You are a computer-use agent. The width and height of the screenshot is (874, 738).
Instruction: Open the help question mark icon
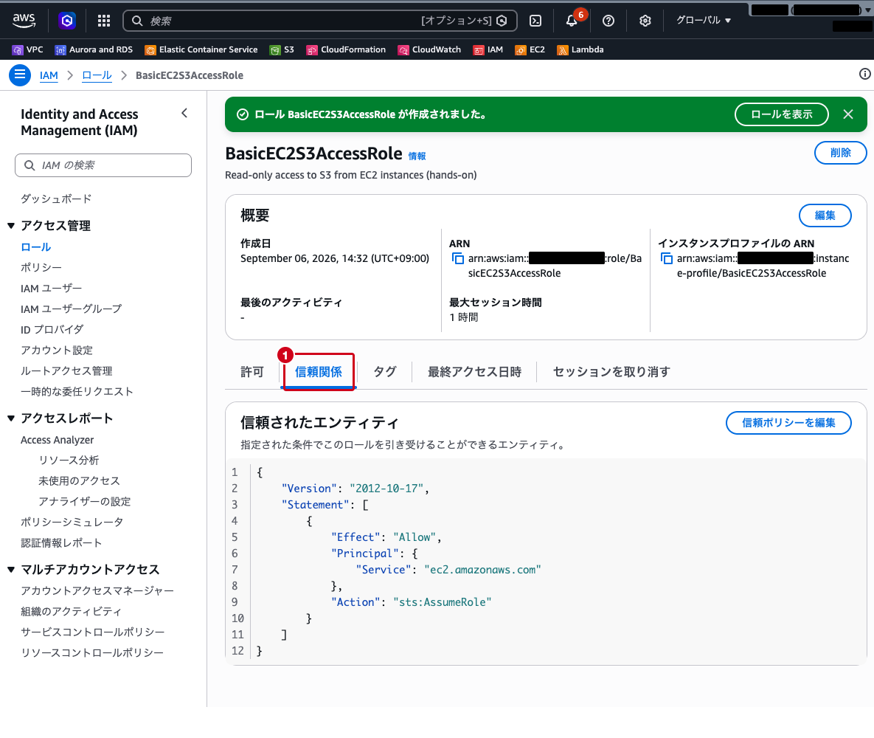click(608, 21)
